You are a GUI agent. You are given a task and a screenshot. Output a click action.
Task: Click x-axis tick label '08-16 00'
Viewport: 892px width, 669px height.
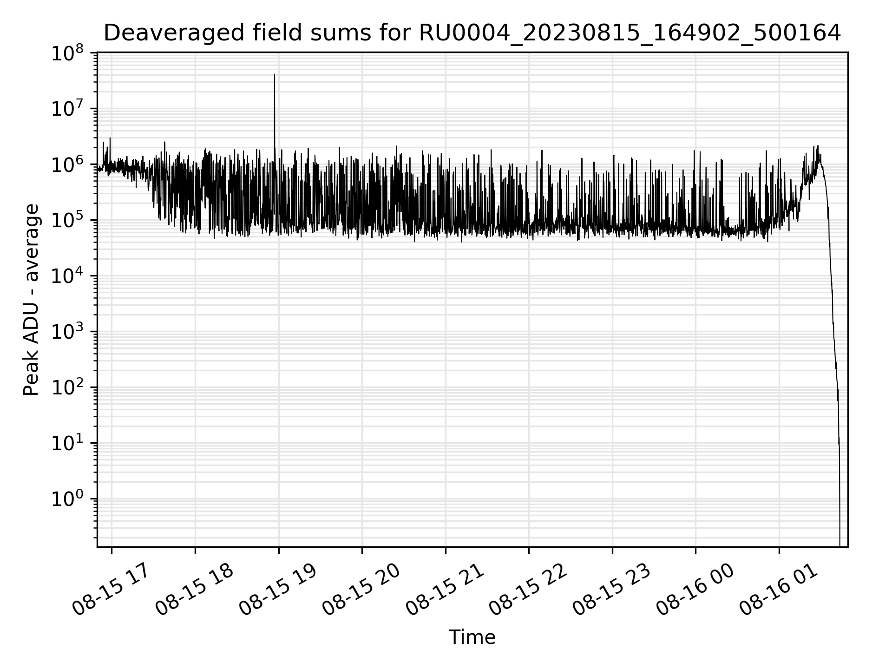point(695,589)
